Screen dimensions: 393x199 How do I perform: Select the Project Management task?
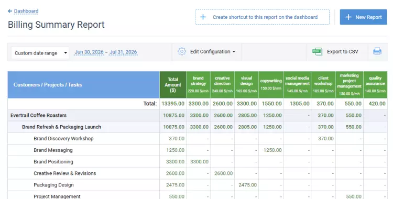pyautogui.click(x=57, y=196)
